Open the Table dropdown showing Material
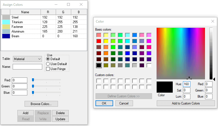The width and height of the screenshot is (218, 126). tap(27, 59)
